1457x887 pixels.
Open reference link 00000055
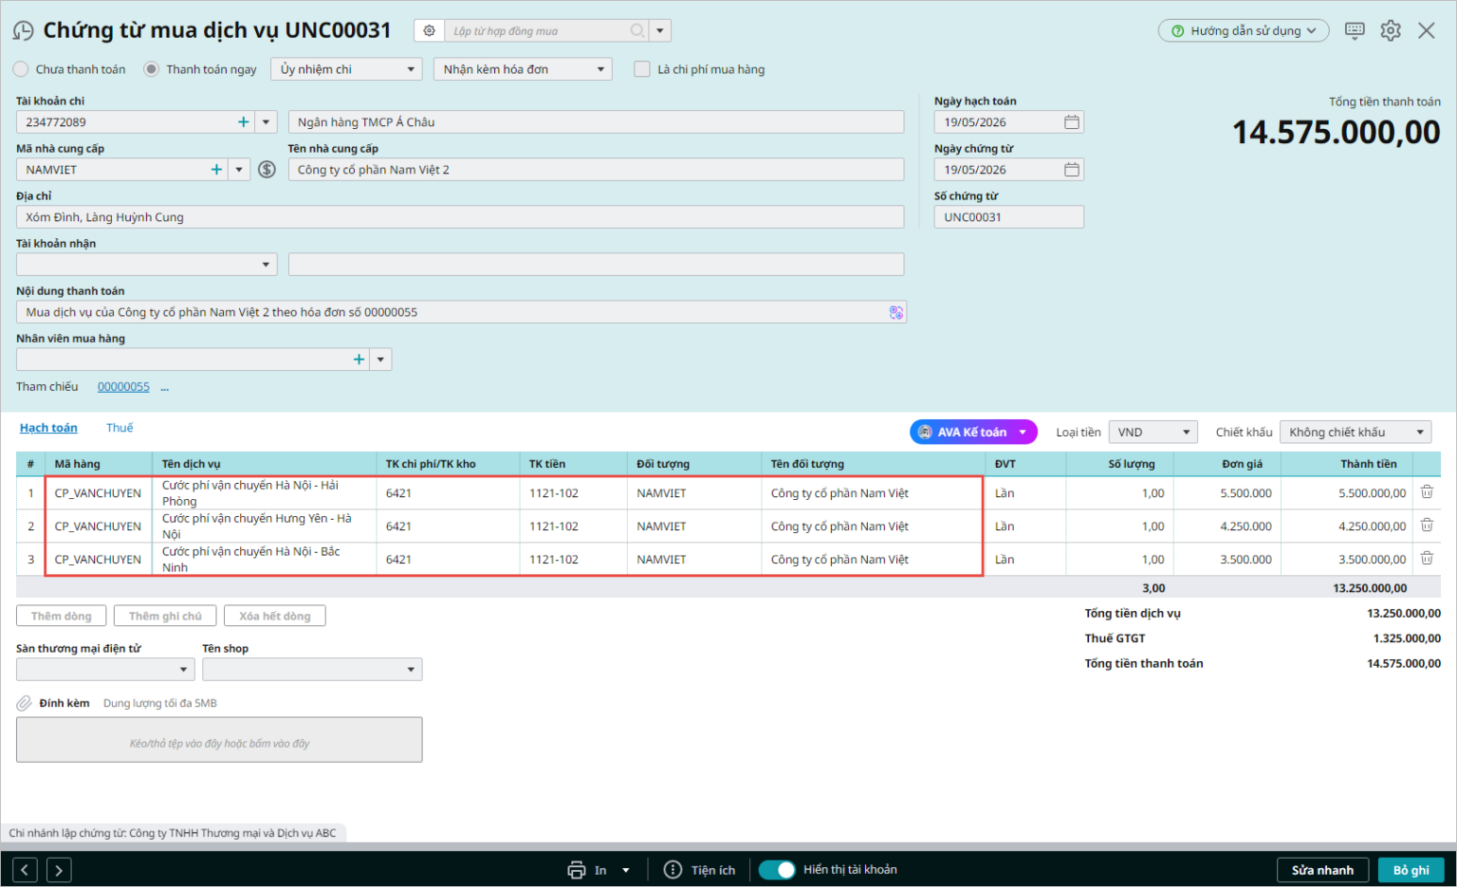[123, 387]
